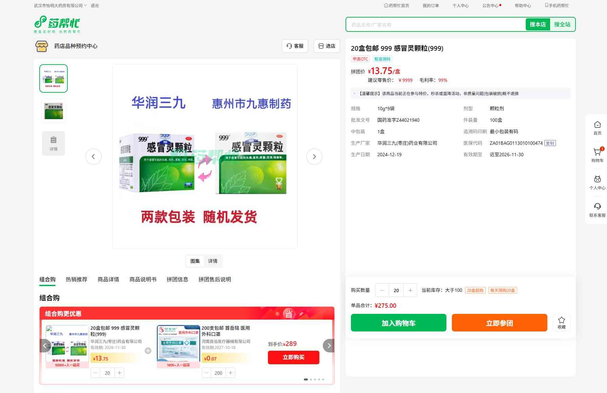
Task: Show previous product image with left arrow
Action: (x=93, y=157)
